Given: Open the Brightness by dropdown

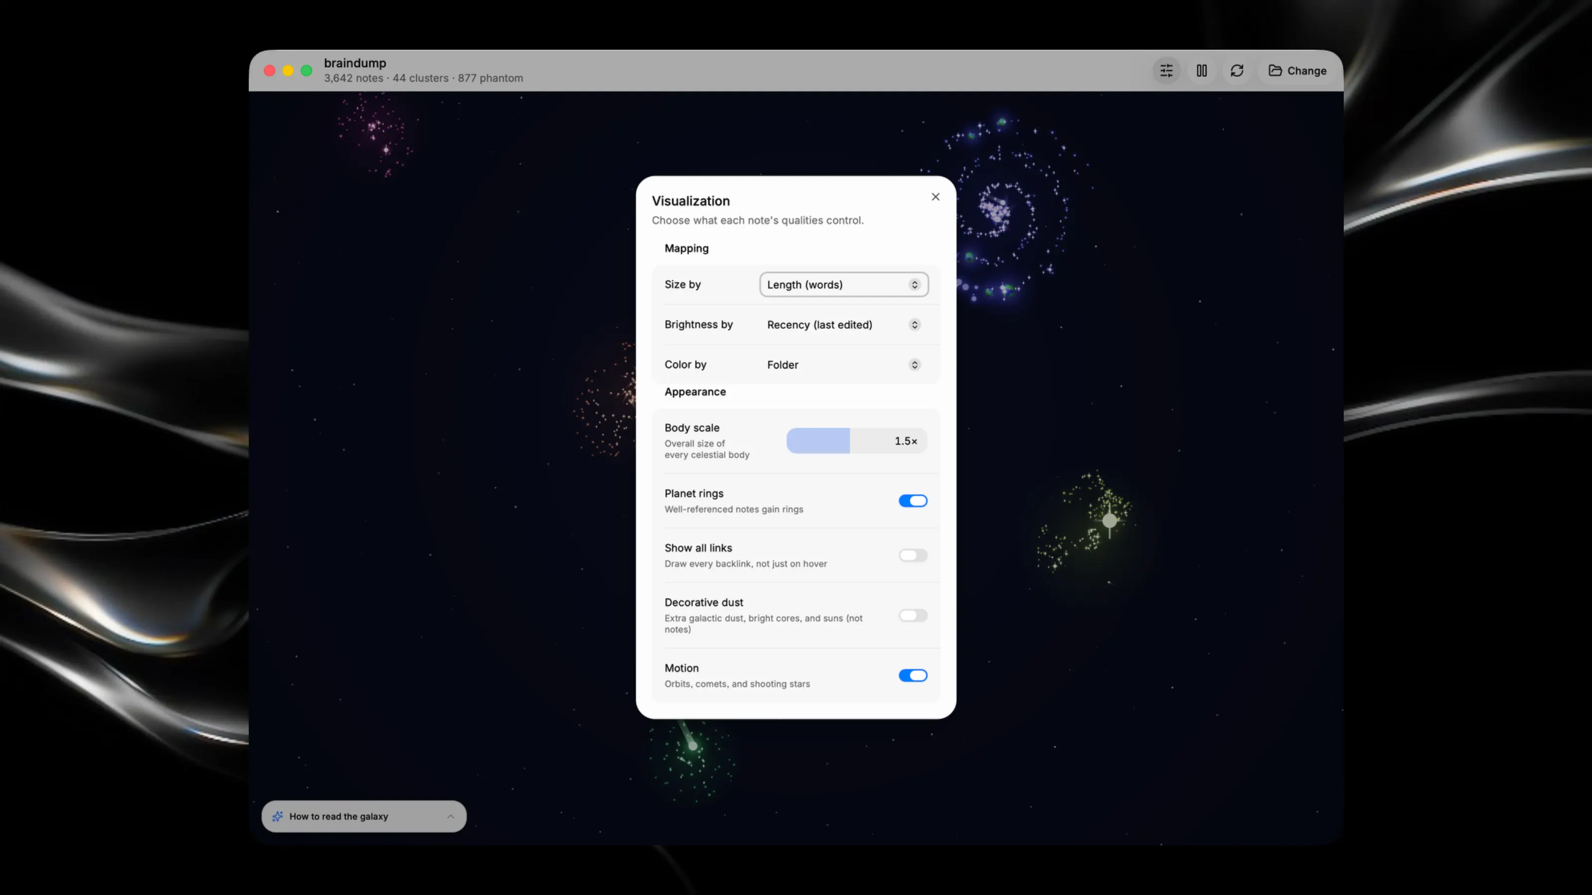Looking at the screenshot, I should tap(844, 325).
